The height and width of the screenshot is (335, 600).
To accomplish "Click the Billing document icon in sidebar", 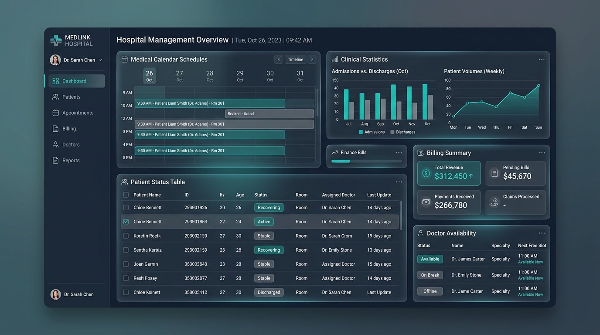I will click(x=55, y=129).
